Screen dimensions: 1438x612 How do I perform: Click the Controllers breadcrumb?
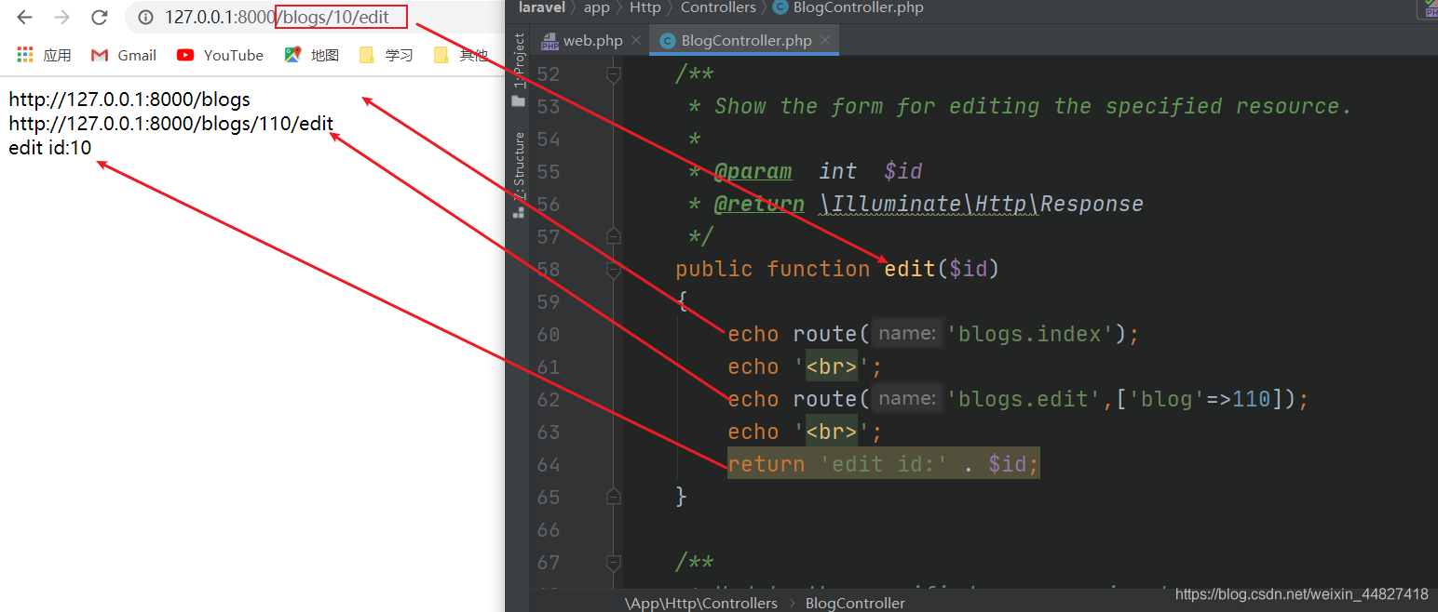click(x=718, y=7)
